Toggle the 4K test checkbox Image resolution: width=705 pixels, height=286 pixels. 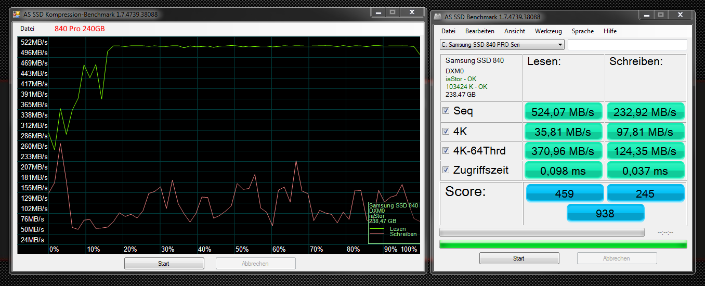pos(446,132)
